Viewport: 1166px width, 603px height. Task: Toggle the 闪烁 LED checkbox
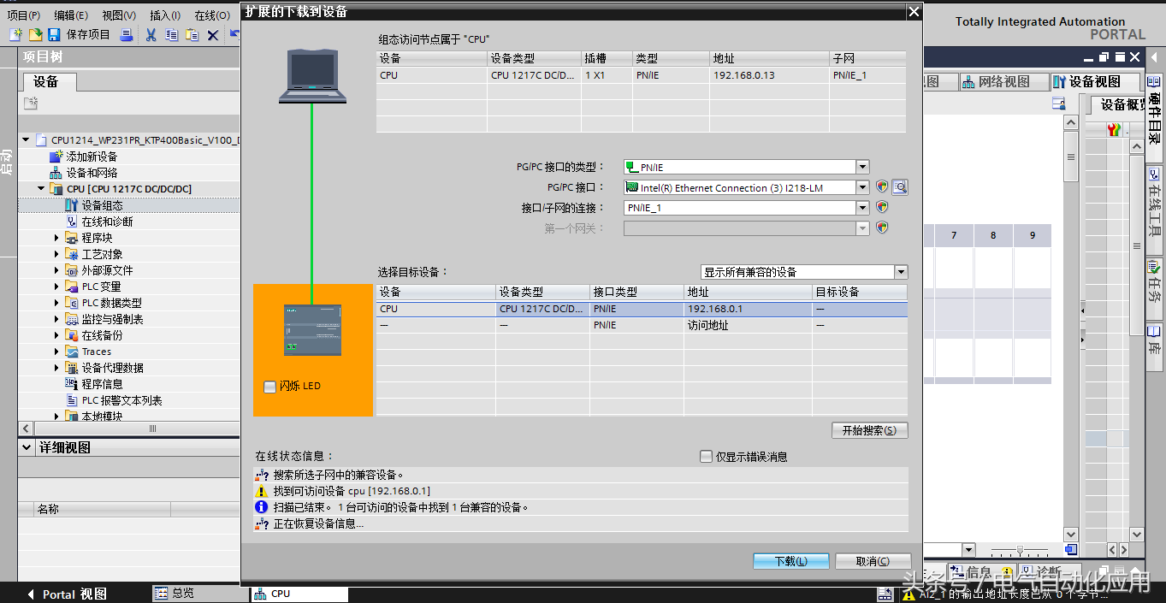[x=270, y=387]
